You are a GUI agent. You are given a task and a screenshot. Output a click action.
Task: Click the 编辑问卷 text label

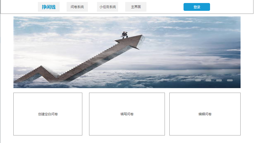[x=205, y=114]
